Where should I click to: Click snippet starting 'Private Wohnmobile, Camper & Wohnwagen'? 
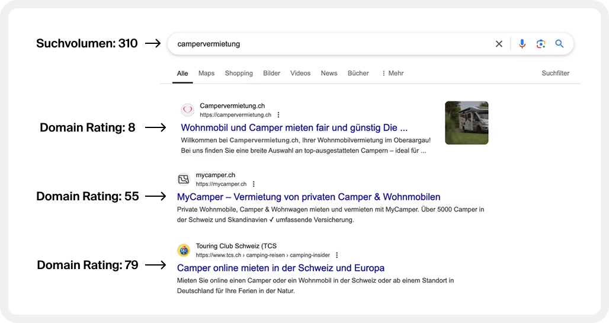pyautogui.click(x=331, y=215)
